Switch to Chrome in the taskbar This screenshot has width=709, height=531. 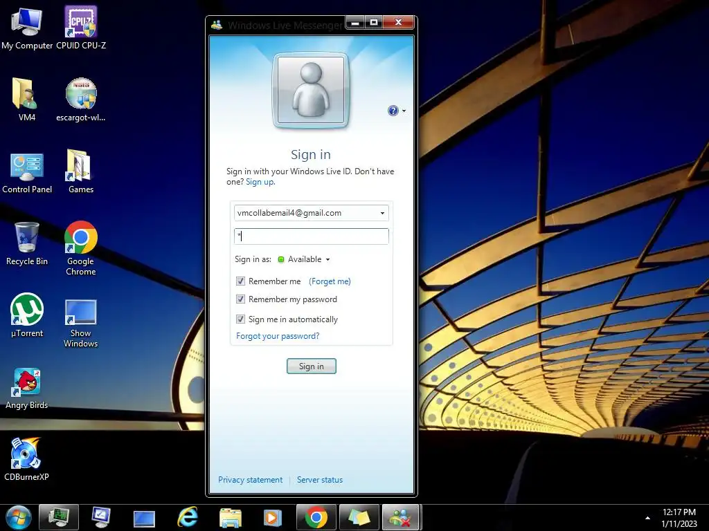(316, 517)
